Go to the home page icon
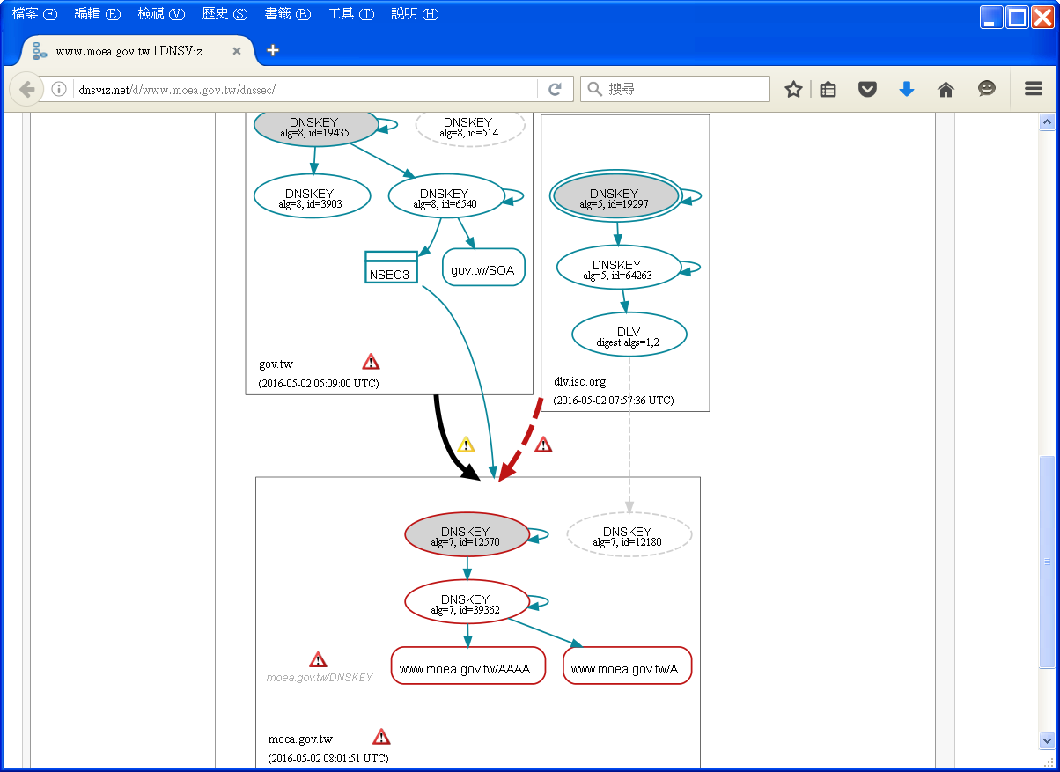The width and height of the screenshot is (1060, 772). click(x=946, y=89)
